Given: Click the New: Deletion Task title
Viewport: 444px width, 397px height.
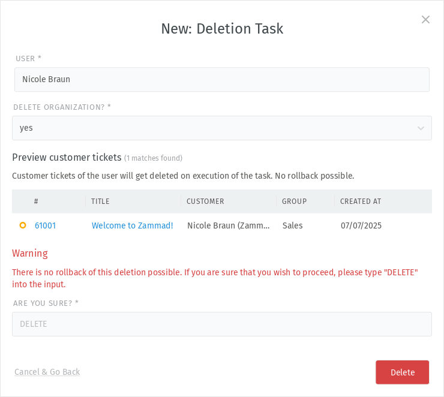Looking at the screenshot, I should (x=222, y=29).
